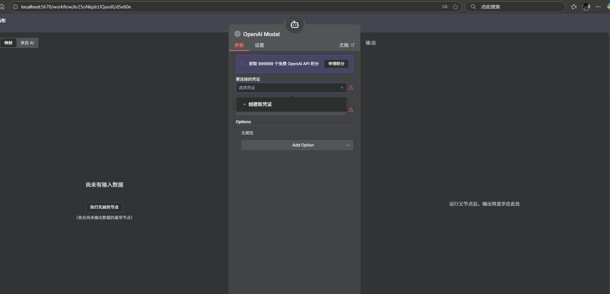
Task: Open the browser profile avatar
Action: click(x=586, y=7)
